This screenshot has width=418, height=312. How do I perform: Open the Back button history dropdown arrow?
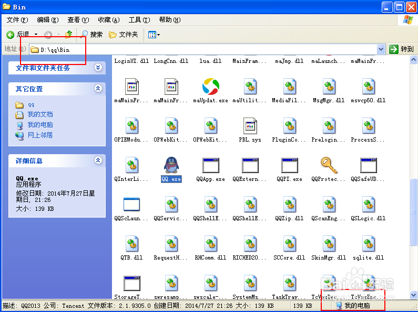click(36, 35)
